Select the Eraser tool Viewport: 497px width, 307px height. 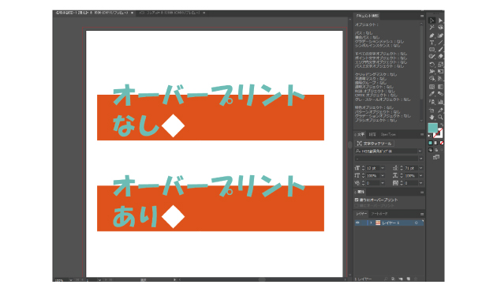click(x=440, y=57)
